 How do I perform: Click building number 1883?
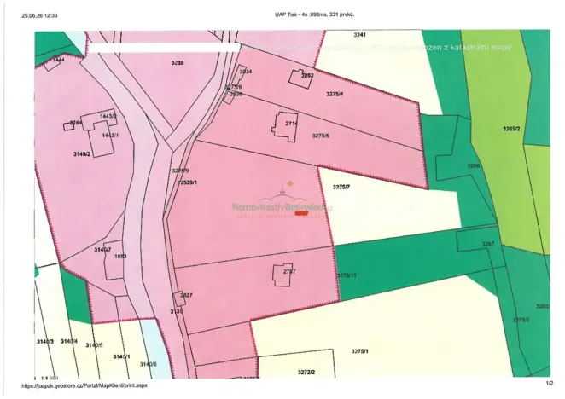coord(120,257)
